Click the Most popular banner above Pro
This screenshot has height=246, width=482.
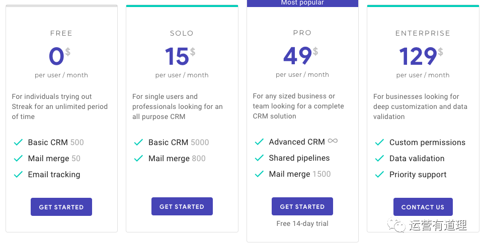click(302, 3)
